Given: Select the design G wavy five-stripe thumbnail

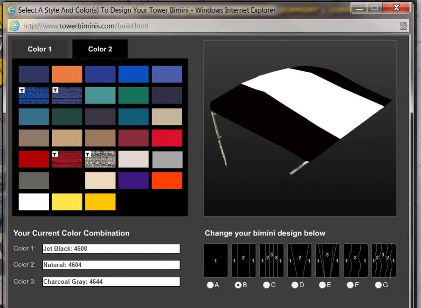Looking at the screenshot, I should click(x=383, y=260).
